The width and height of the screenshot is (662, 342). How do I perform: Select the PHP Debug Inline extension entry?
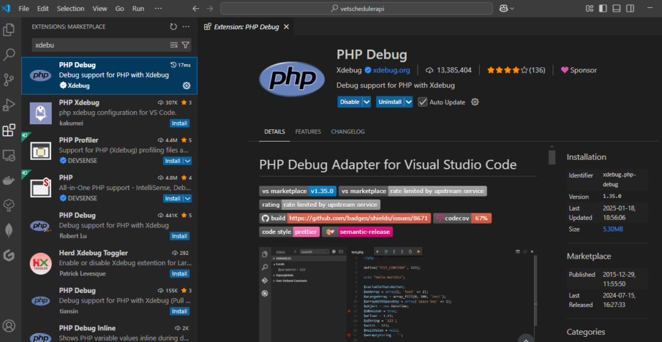[109, 332]
